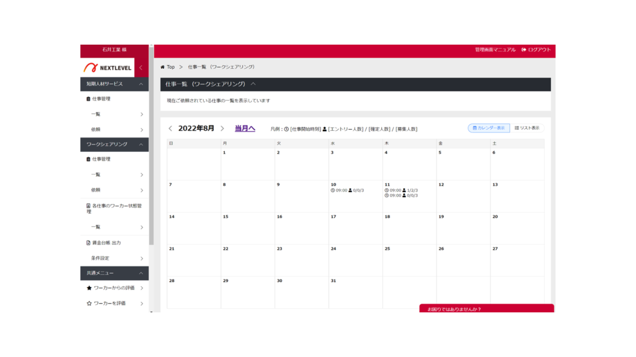Image resolution: width=636 pixels, height=357 pixels.
Task: Click the clipboard icon of 仕事管理 under 短期人材サービス
Action: [88, 99]
